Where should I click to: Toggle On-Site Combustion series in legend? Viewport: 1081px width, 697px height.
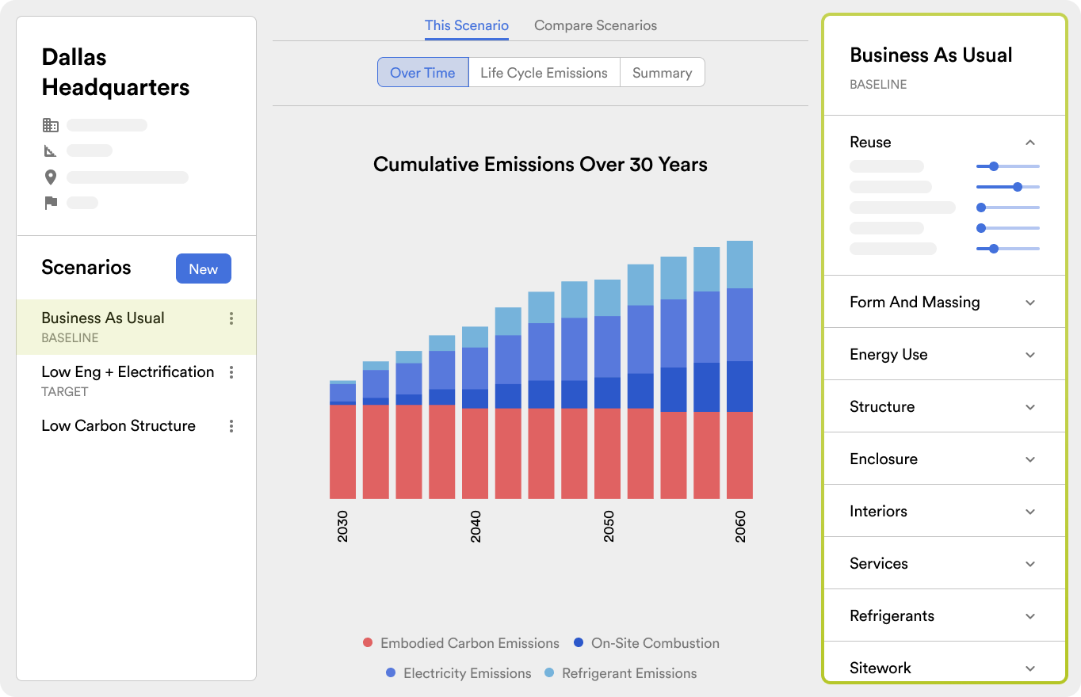(579, 643)
